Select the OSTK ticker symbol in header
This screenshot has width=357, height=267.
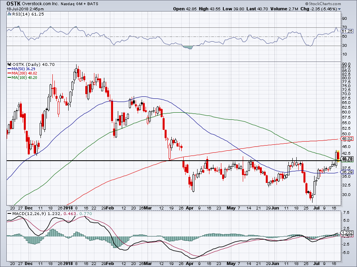point(13,4)
